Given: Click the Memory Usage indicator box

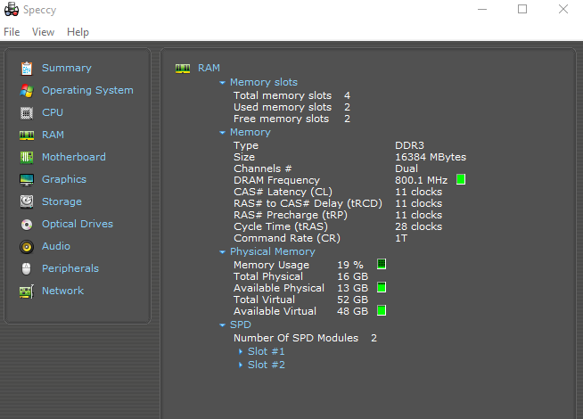Looking at the screenshot, I should click(x=381, y=265).
